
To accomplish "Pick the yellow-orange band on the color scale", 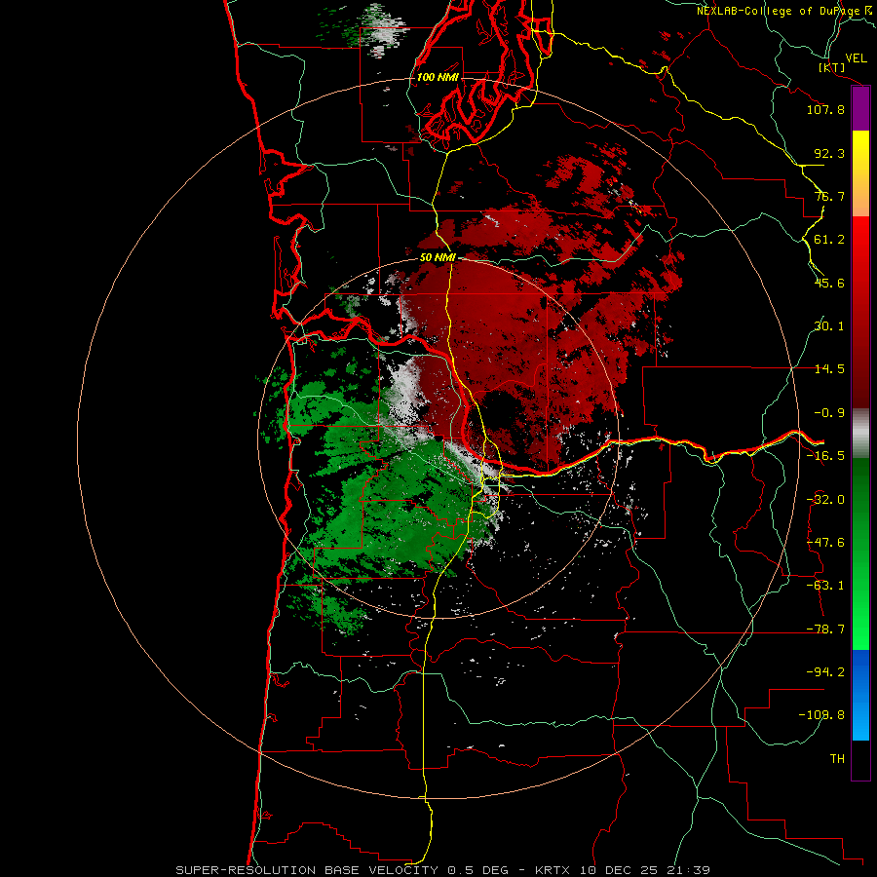I will (x=860, y=173).
